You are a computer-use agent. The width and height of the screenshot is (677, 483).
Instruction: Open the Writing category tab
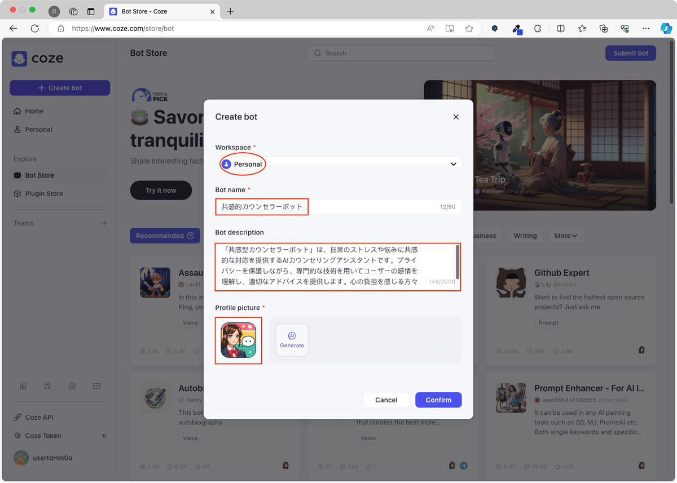click(525, 236)
